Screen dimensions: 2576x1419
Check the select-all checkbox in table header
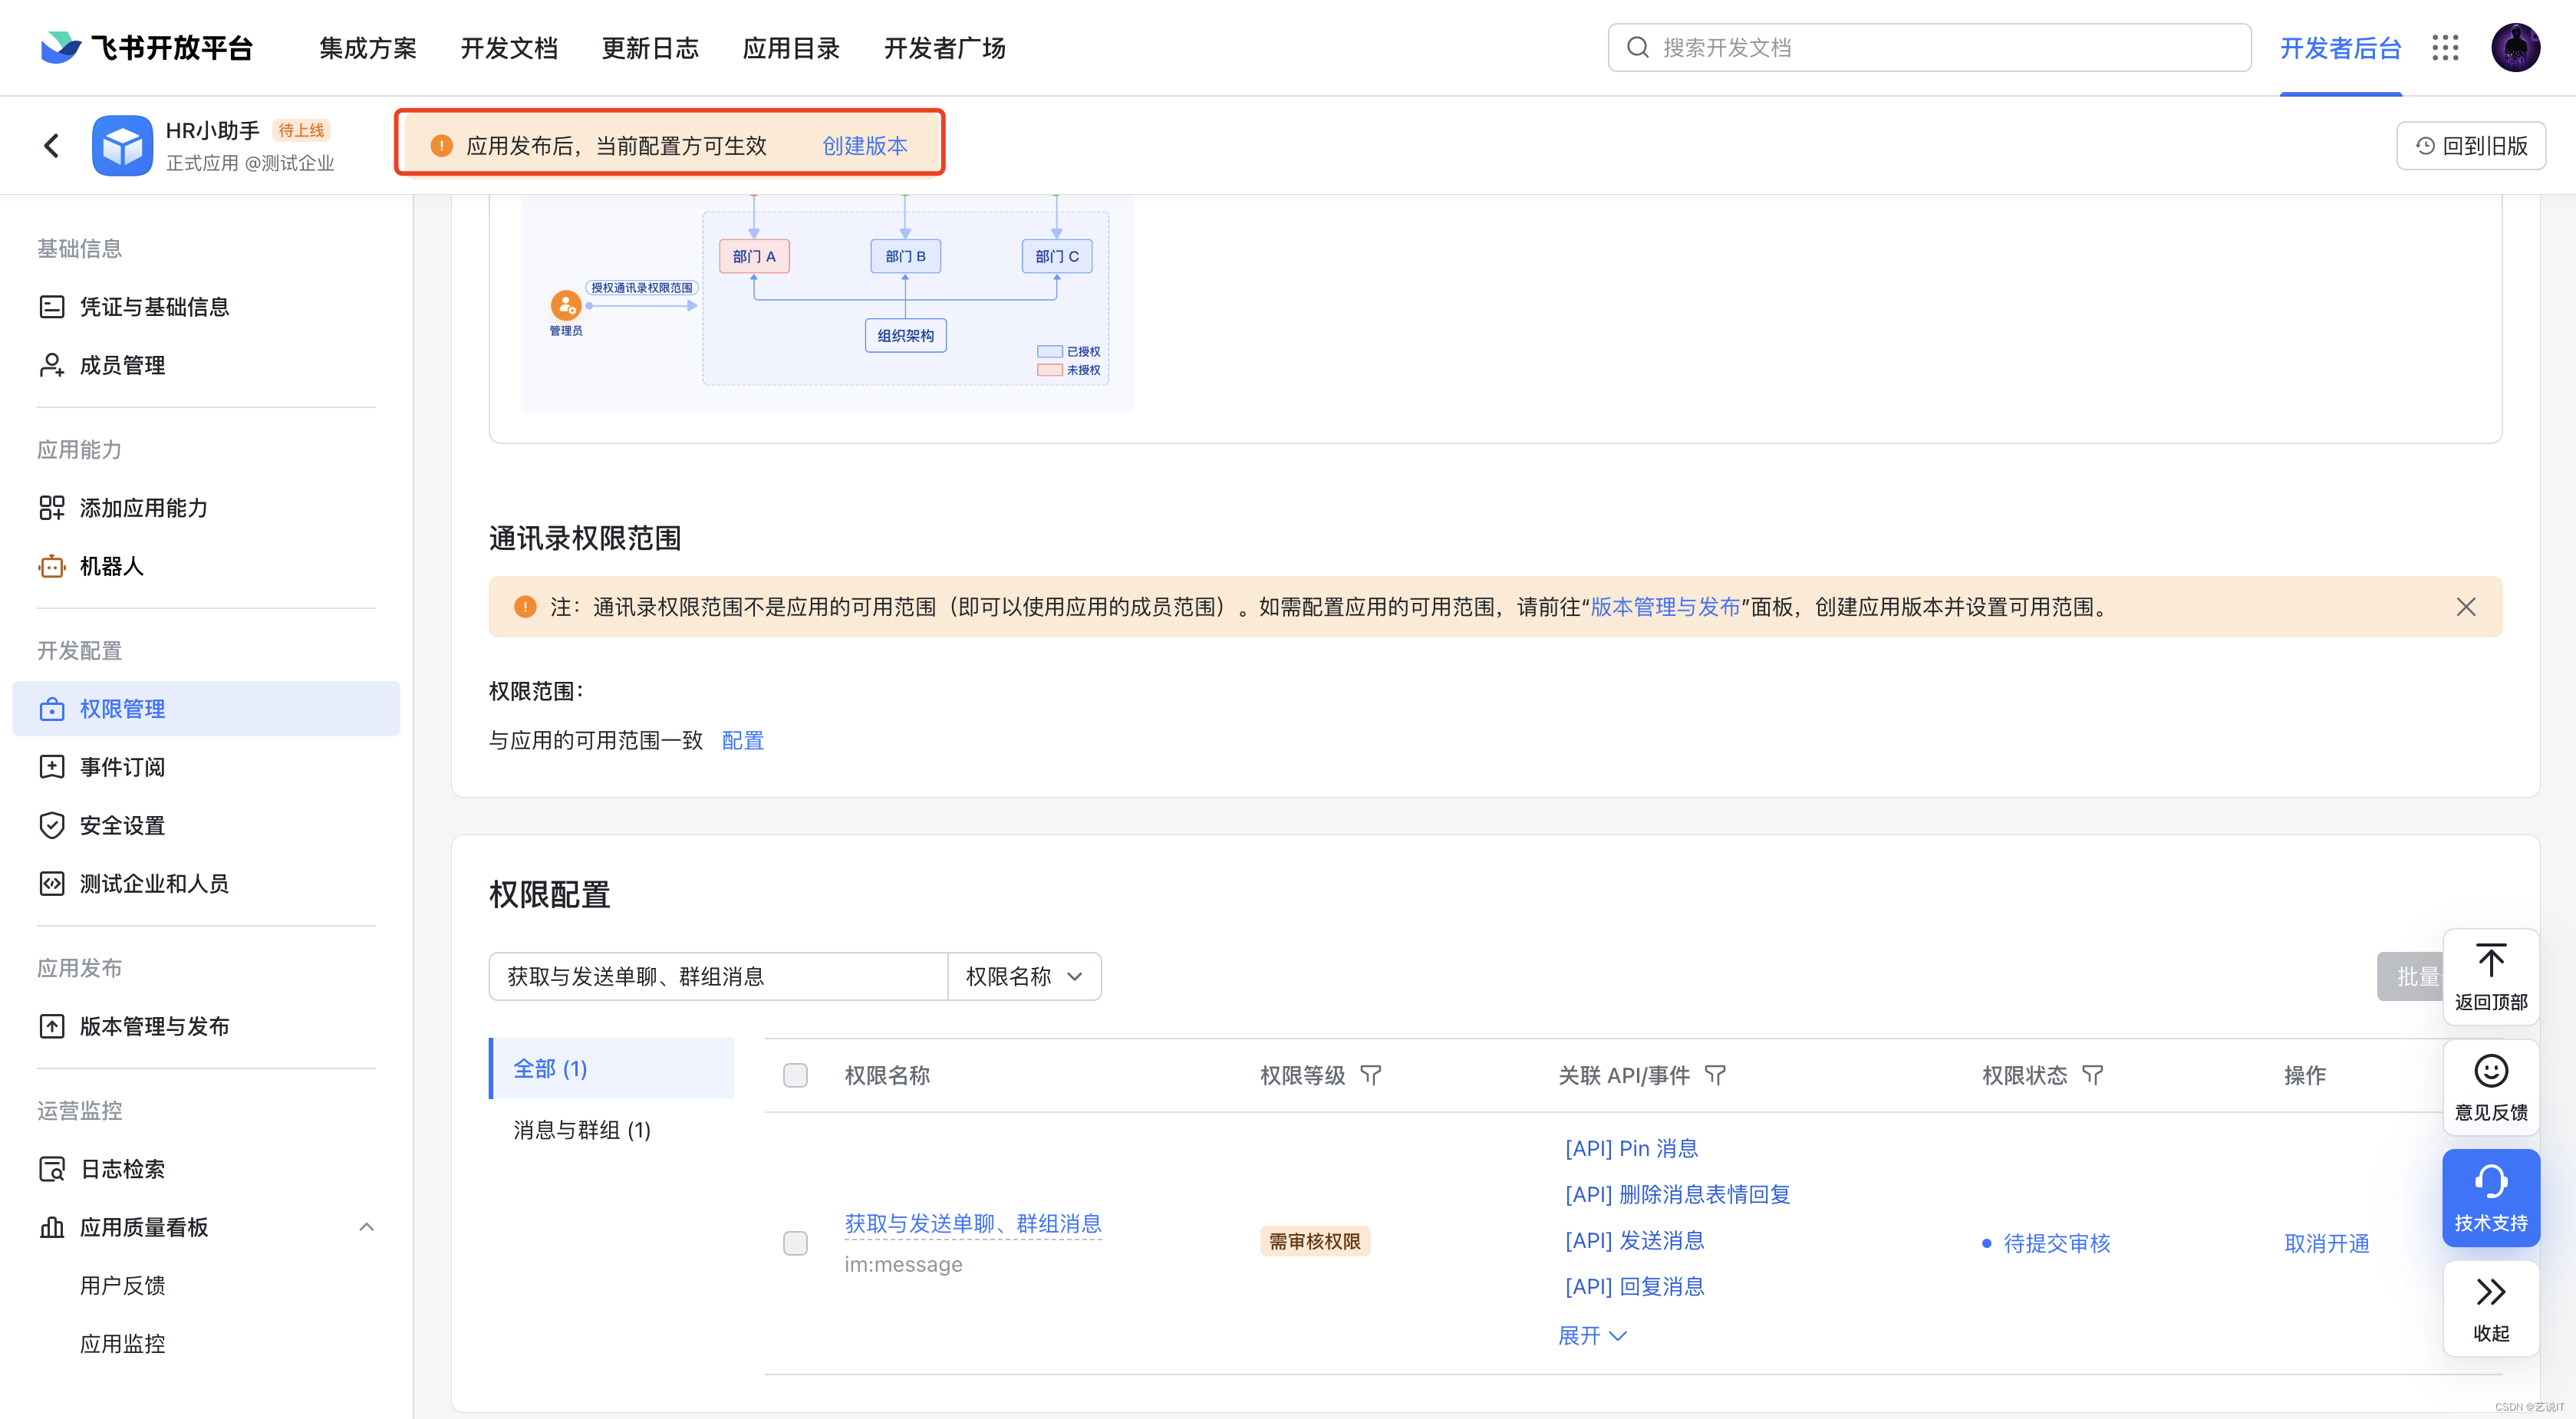tap(795, 1075)
